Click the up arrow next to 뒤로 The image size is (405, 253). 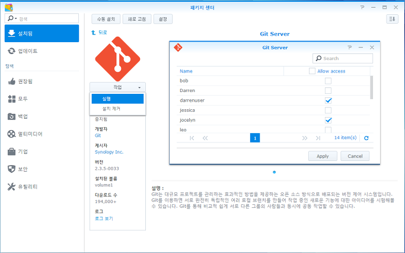(93, 32)
